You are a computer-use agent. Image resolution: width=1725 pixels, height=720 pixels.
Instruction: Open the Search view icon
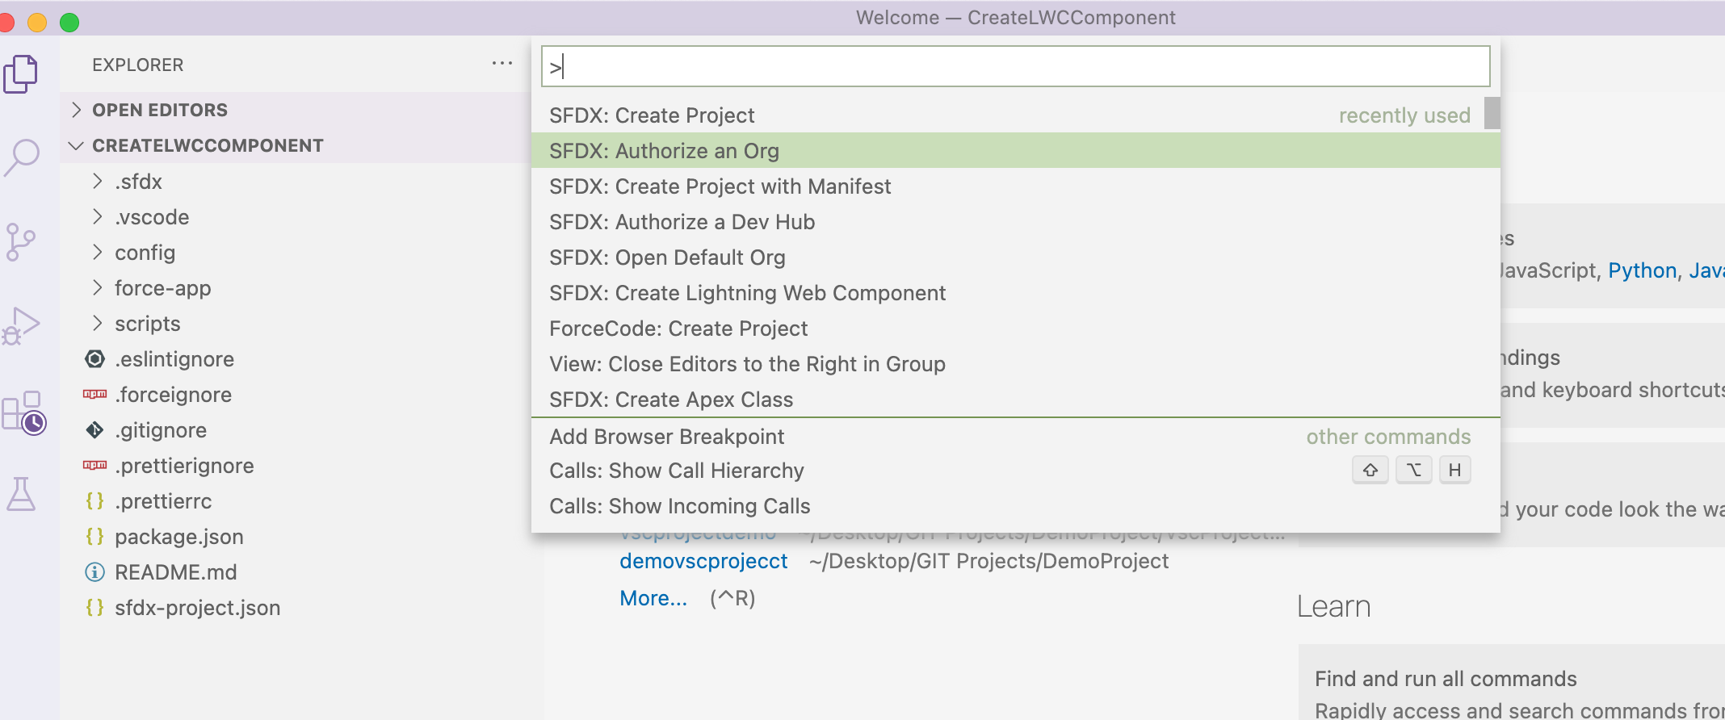coord(22,157)
